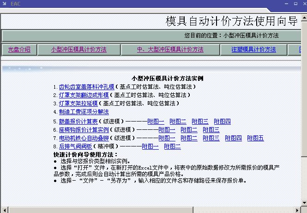Maximize the EAC window
307x213 pixels.
click(x=295, y=4)
